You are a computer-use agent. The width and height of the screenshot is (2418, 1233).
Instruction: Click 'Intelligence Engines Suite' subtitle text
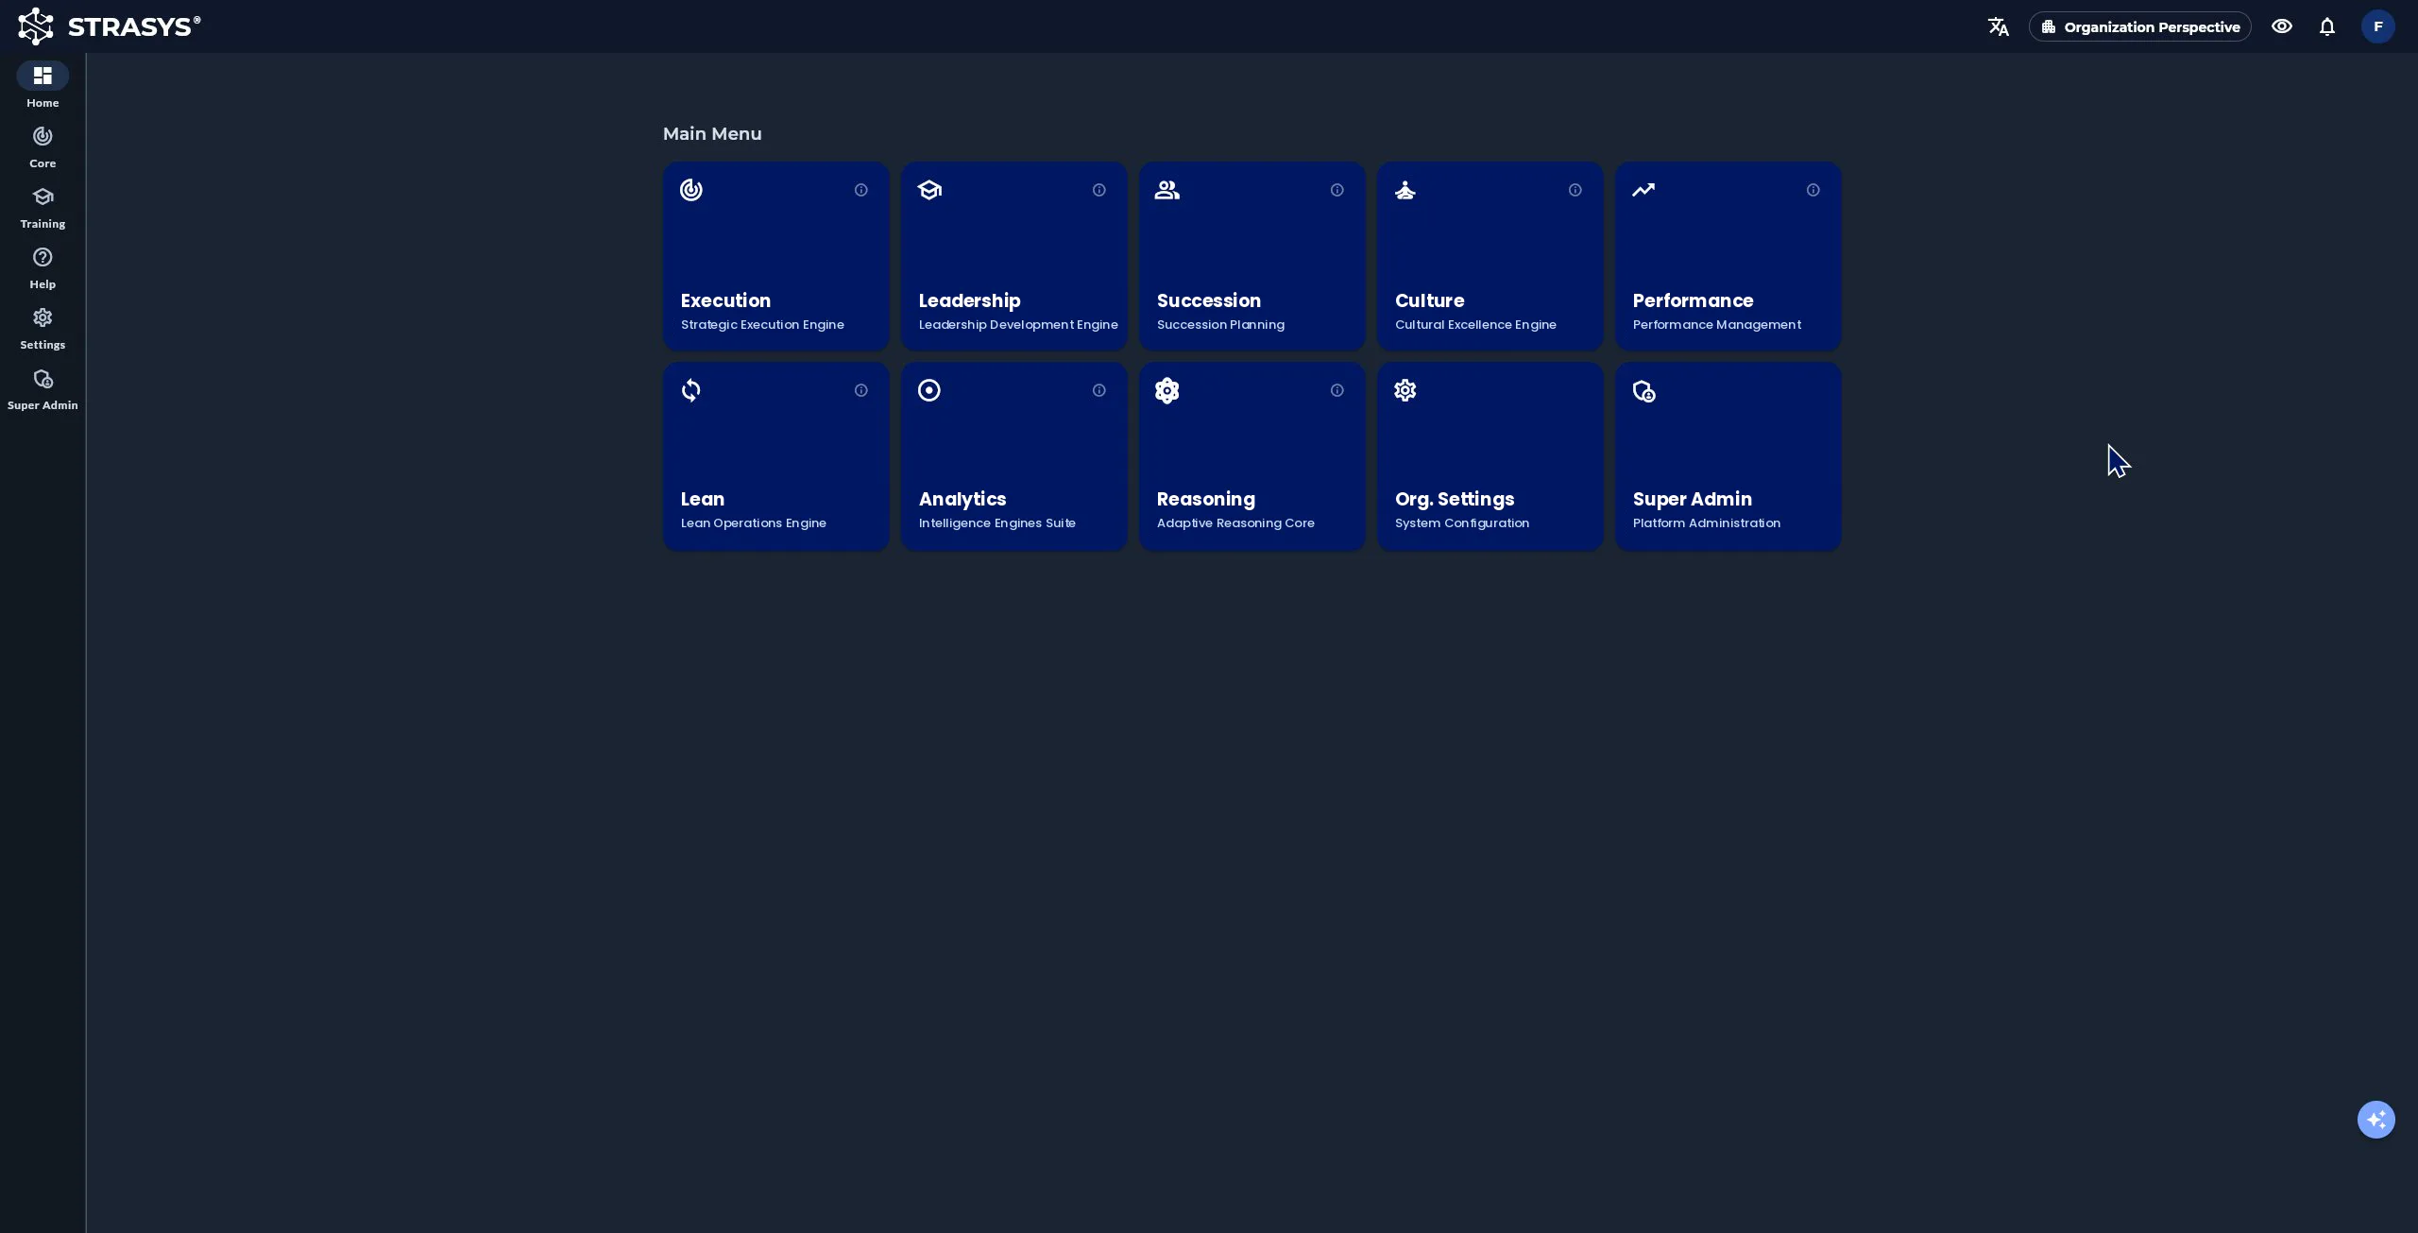coord(997,522)
